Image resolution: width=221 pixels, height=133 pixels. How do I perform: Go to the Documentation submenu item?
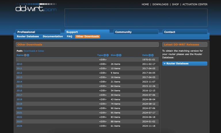coord(53,37)
